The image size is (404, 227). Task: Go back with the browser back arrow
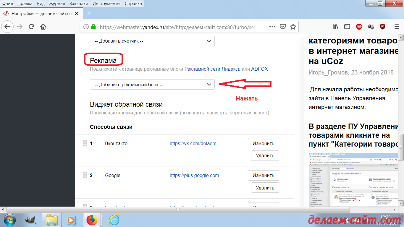pos(7,27)
